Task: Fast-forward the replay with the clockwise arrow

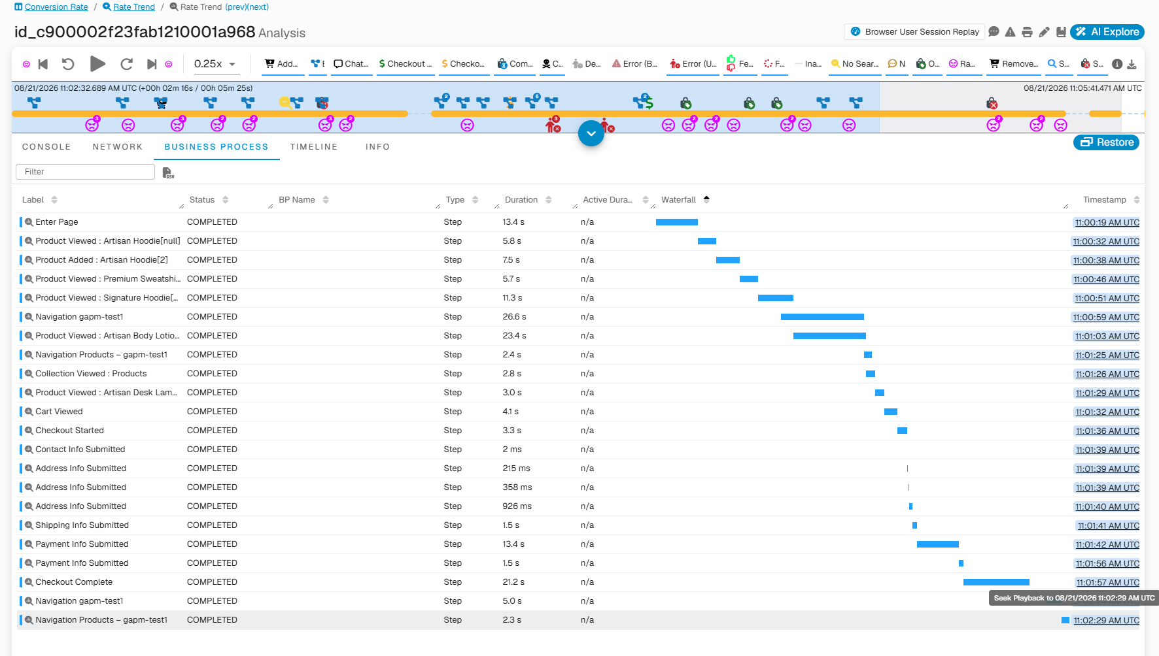Action: click(126, 64)
